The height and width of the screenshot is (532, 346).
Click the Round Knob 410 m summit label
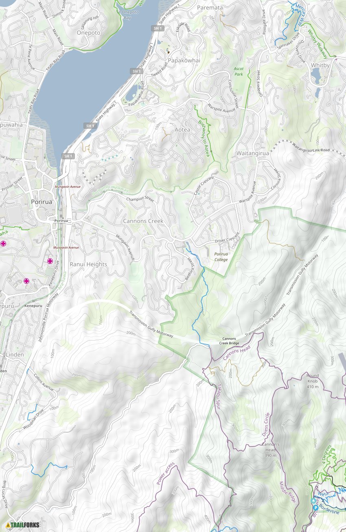(x=313, y=381)
